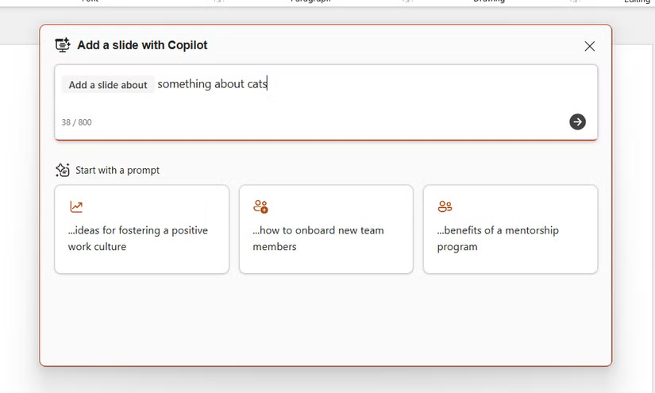The height and width of the screenshot is (393, 655).
Task: Select the onboard new team members prompt
Action: click(326, 238)
